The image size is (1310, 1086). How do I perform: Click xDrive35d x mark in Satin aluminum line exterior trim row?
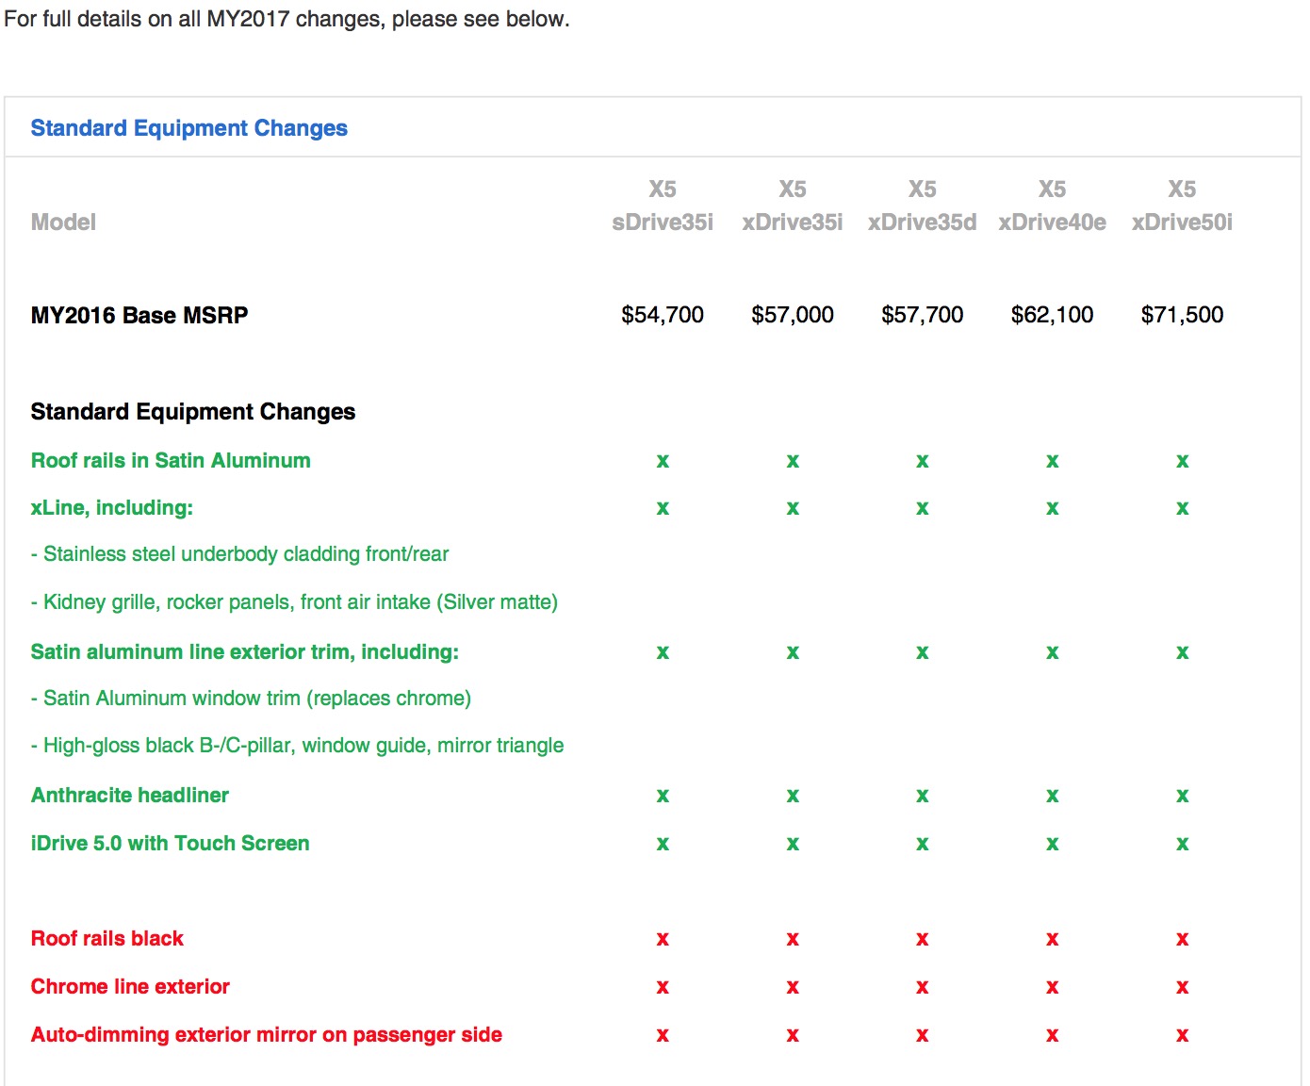(923, 652)
